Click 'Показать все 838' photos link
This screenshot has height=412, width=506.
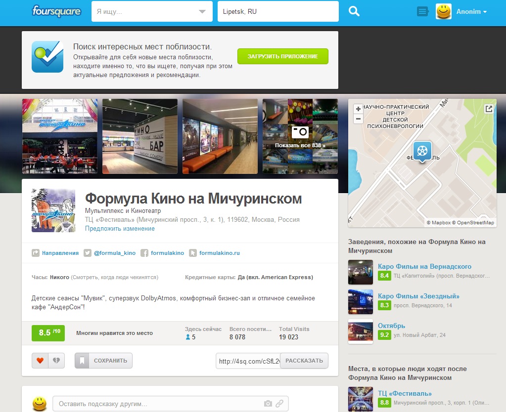tap(300, 145)
